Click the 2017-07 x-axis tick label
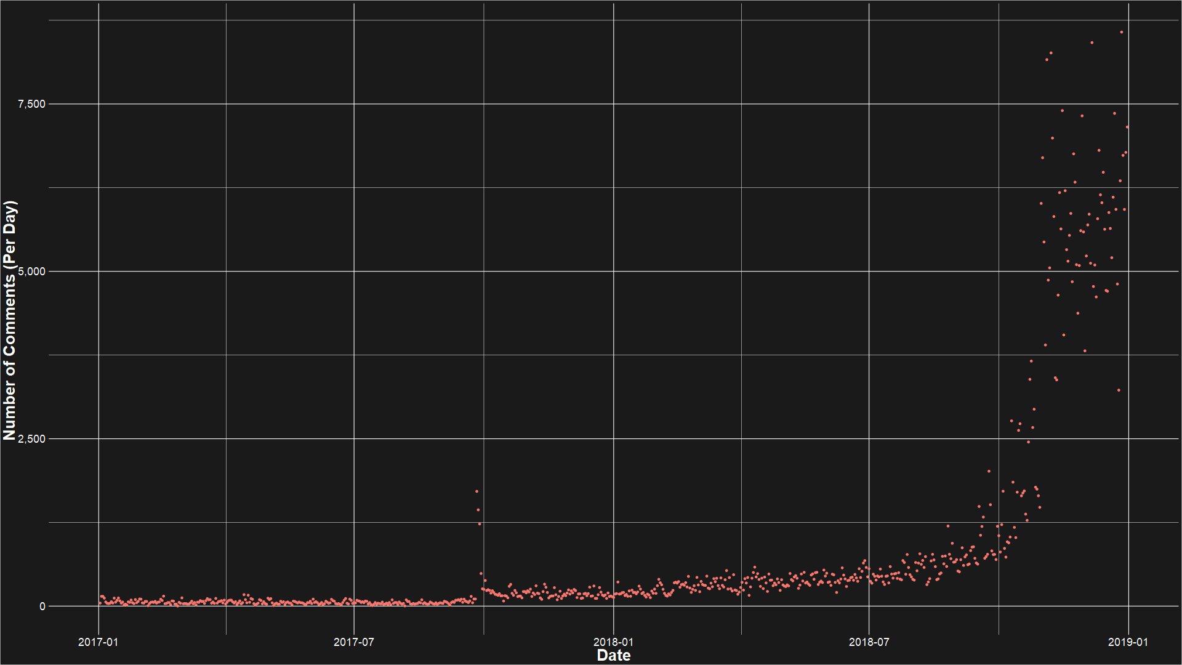Screen dimensions: 1182x665 pyautogui.click(x=354, y=642)
